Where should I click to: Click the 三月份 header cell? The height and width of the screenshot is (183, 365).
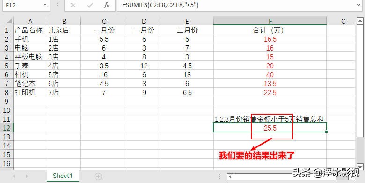(x=187, y=30)
